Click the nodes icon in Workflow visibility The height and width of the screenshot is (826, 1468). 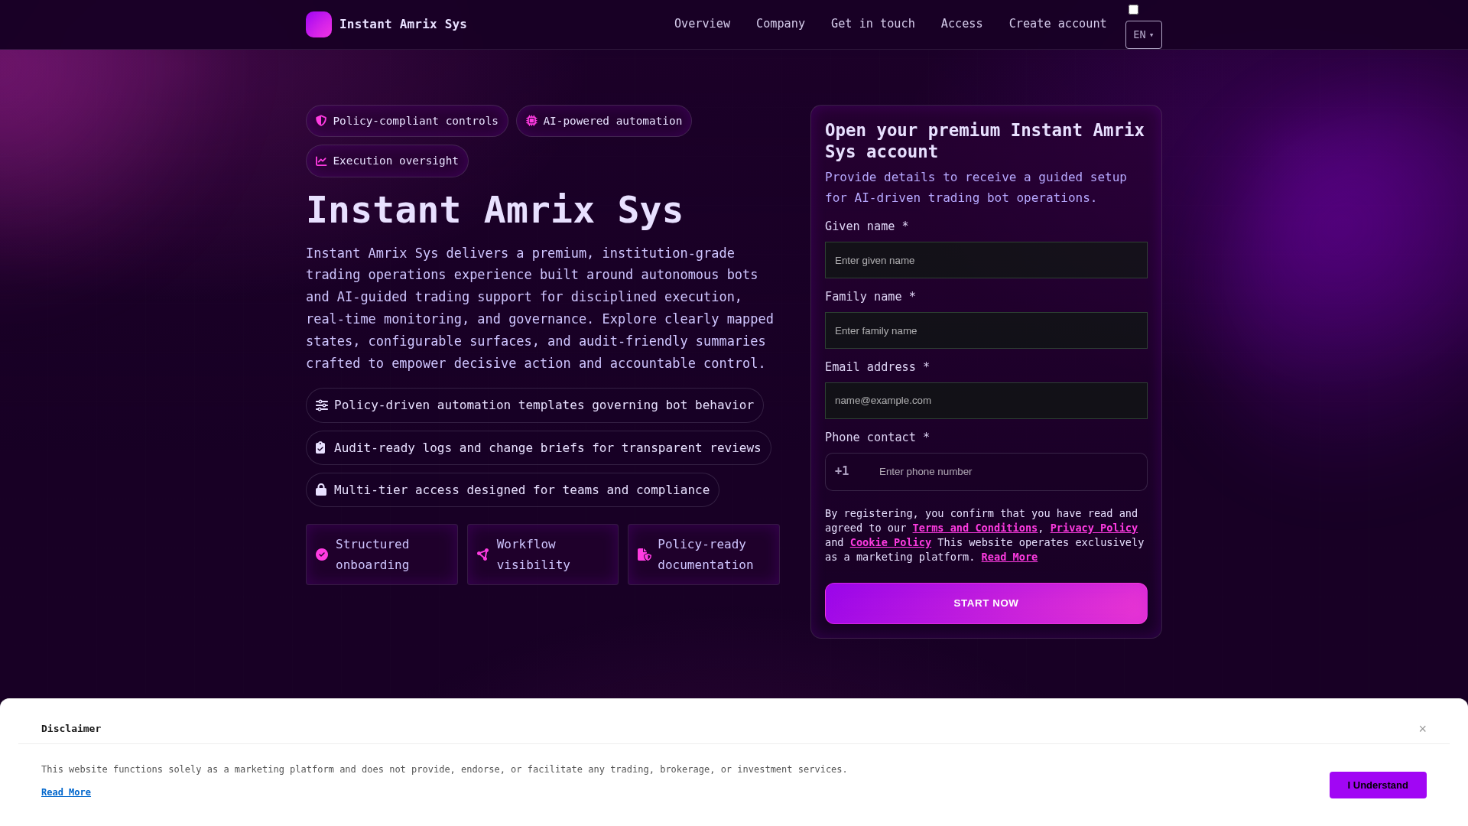coord(482,554)
